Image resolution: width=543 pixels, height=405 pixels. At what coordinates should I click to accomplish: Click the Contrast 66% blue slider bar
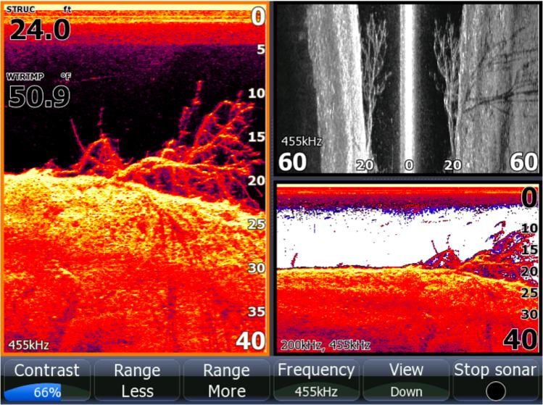point(46,391)
